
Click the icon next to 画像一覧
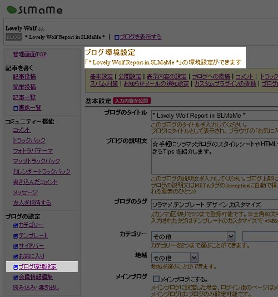16,108
